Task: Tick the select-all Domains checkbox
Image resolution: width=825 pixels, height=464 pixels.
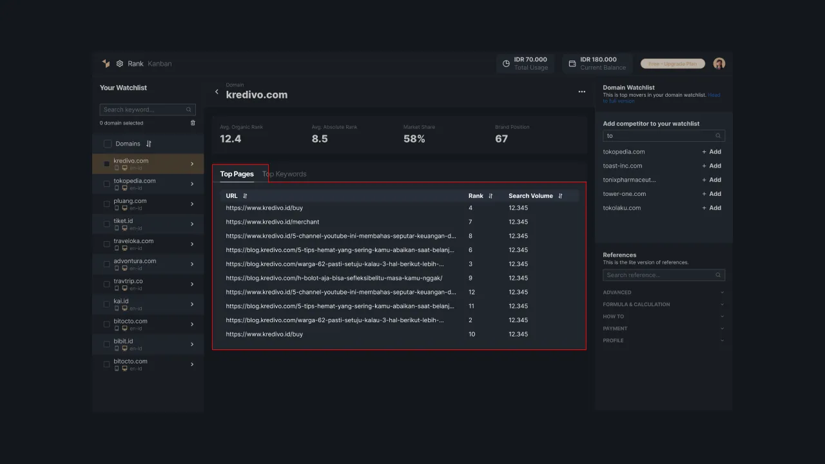Action: tap(108, 144)
